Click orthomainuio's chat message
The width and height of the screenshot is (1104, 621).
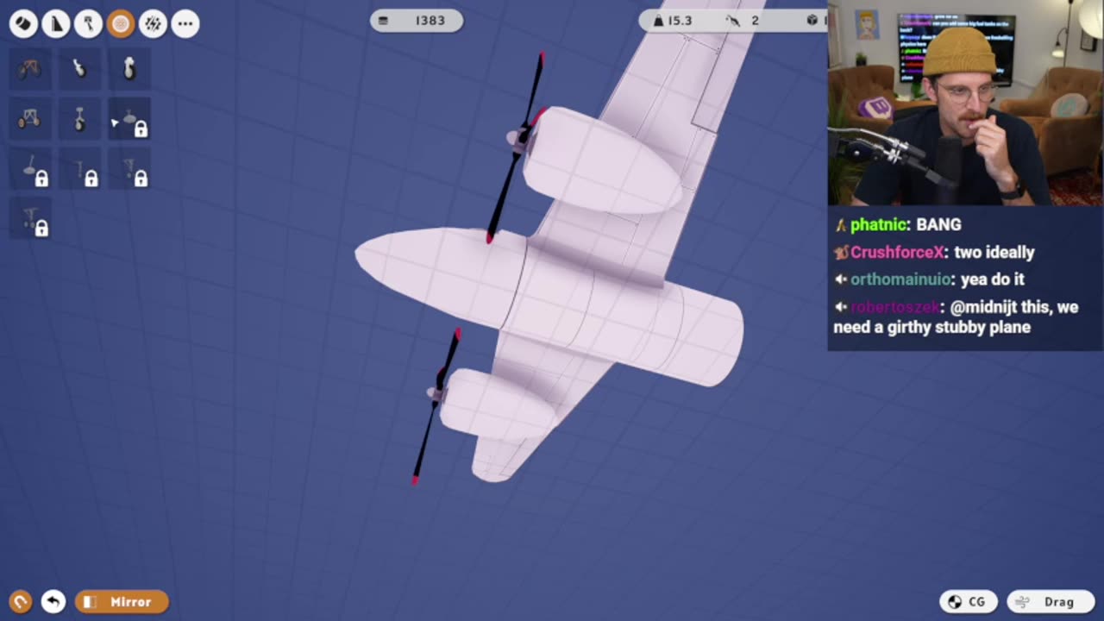coord(929,279)
